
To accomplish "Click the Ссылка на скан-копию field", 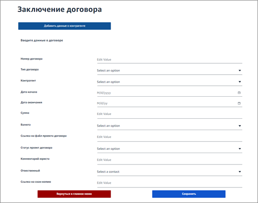I will click(x=170, y=183).
